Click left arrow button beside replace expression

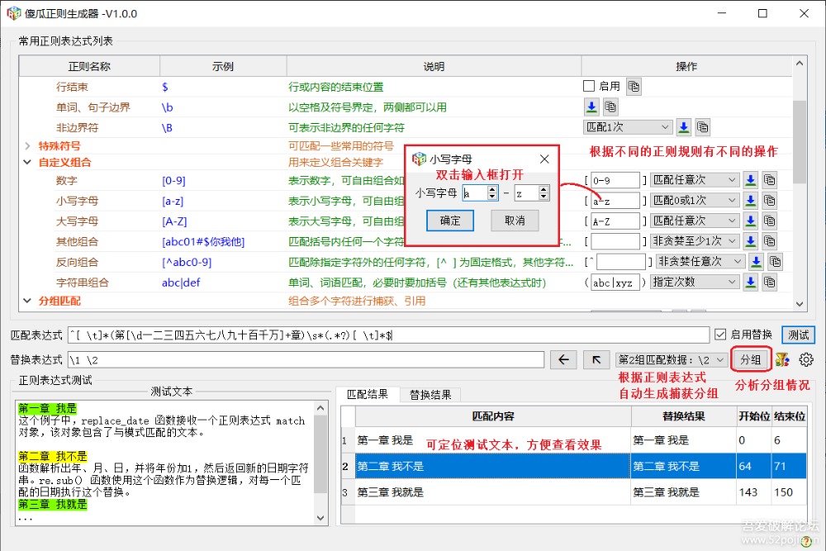(x=563, y=359)
